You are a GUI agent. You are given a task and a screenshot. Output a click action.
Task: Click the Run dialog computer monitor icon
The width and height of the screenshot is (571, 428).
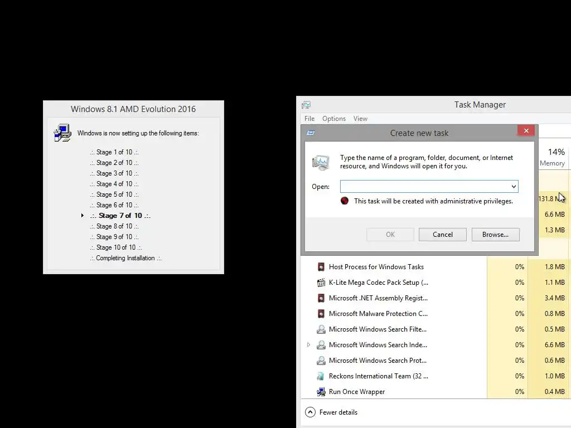click(x=321, y=162)
